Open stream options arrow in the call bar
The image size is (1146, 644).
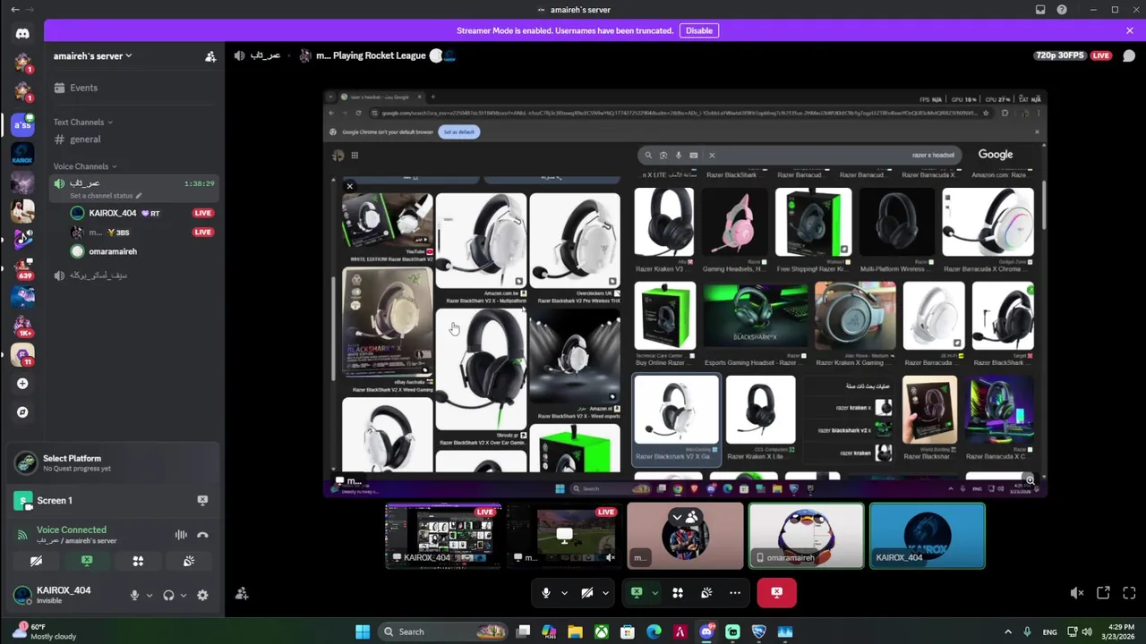pos(655,592)
